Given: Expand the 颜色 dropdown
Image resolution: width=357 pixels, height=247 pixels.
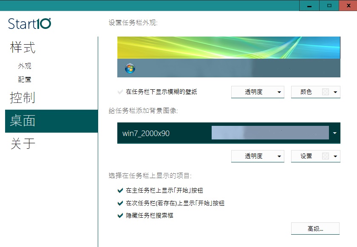Looking at the screenshot, I should pos(315,92).
